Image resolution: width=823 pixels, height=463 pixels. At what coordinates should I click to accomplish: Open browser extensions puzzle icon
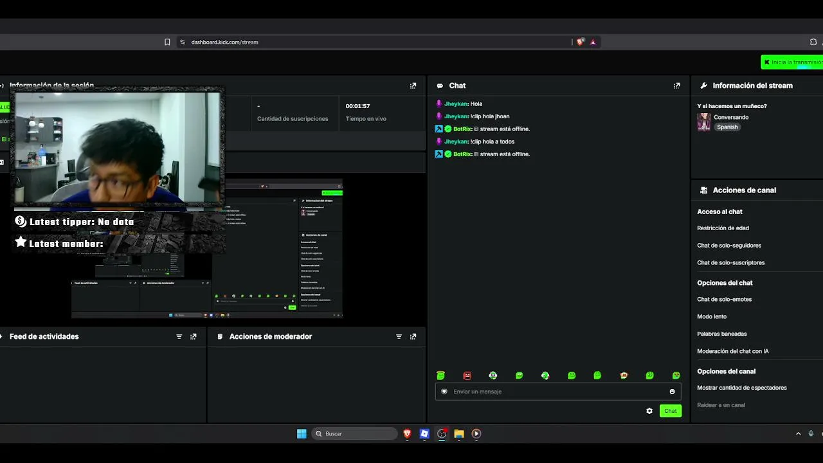click(813, 42)
